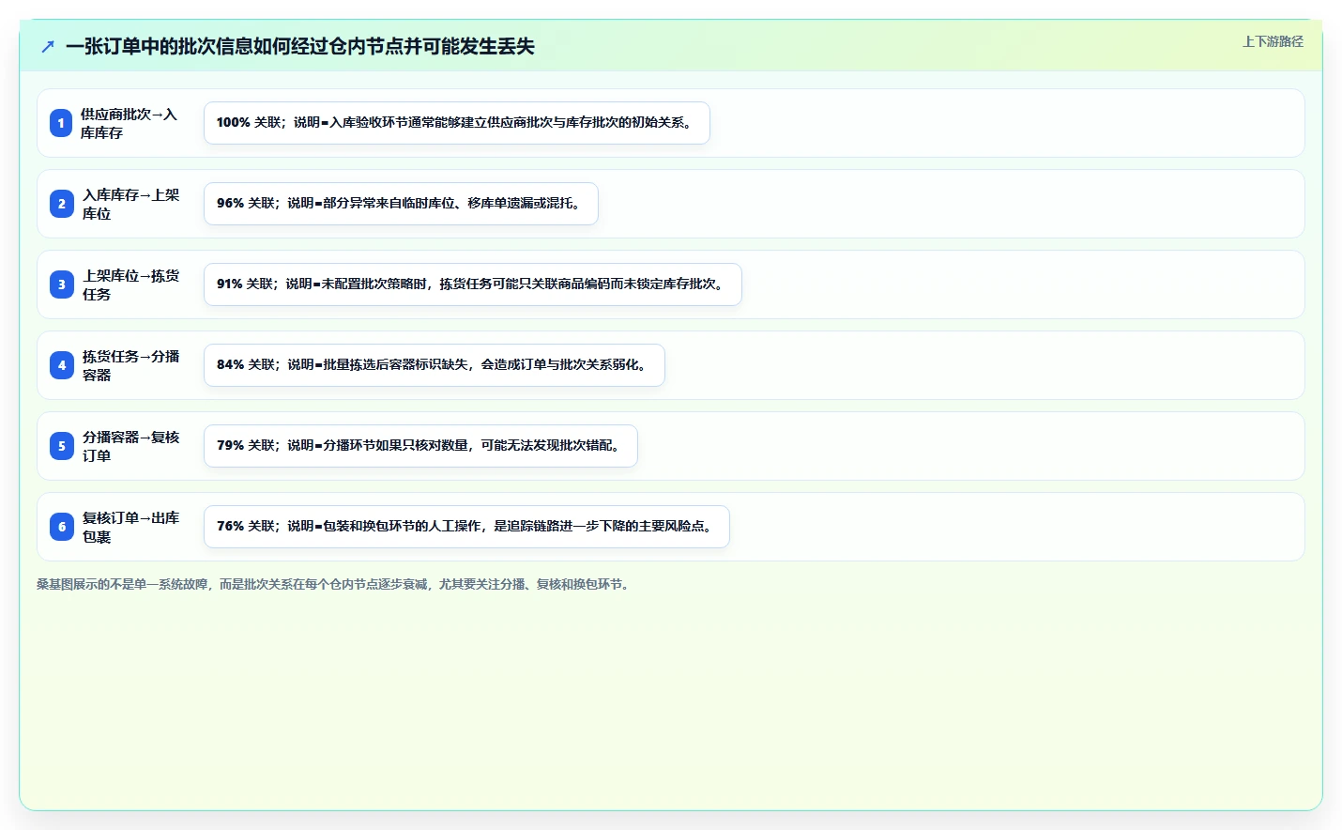
Task: Select step number badge 4
Action: (61, 365)
